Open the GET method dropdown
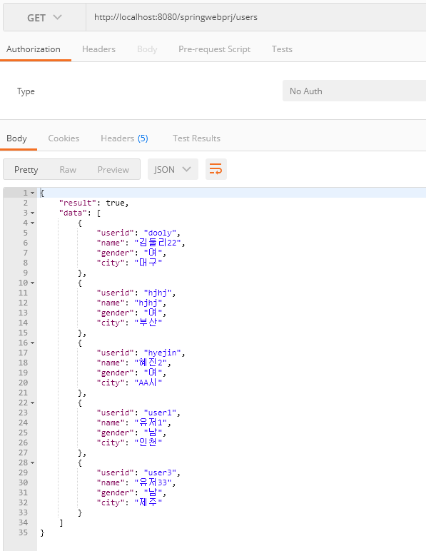This screenshot has width=426, height=551. [44, 18]
